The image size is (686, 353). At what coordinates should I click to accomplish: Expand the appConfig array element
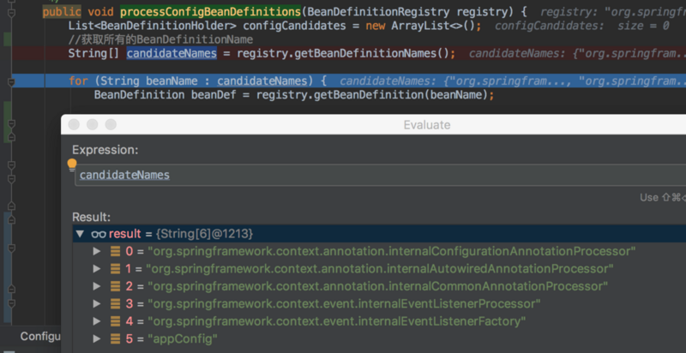97,338
